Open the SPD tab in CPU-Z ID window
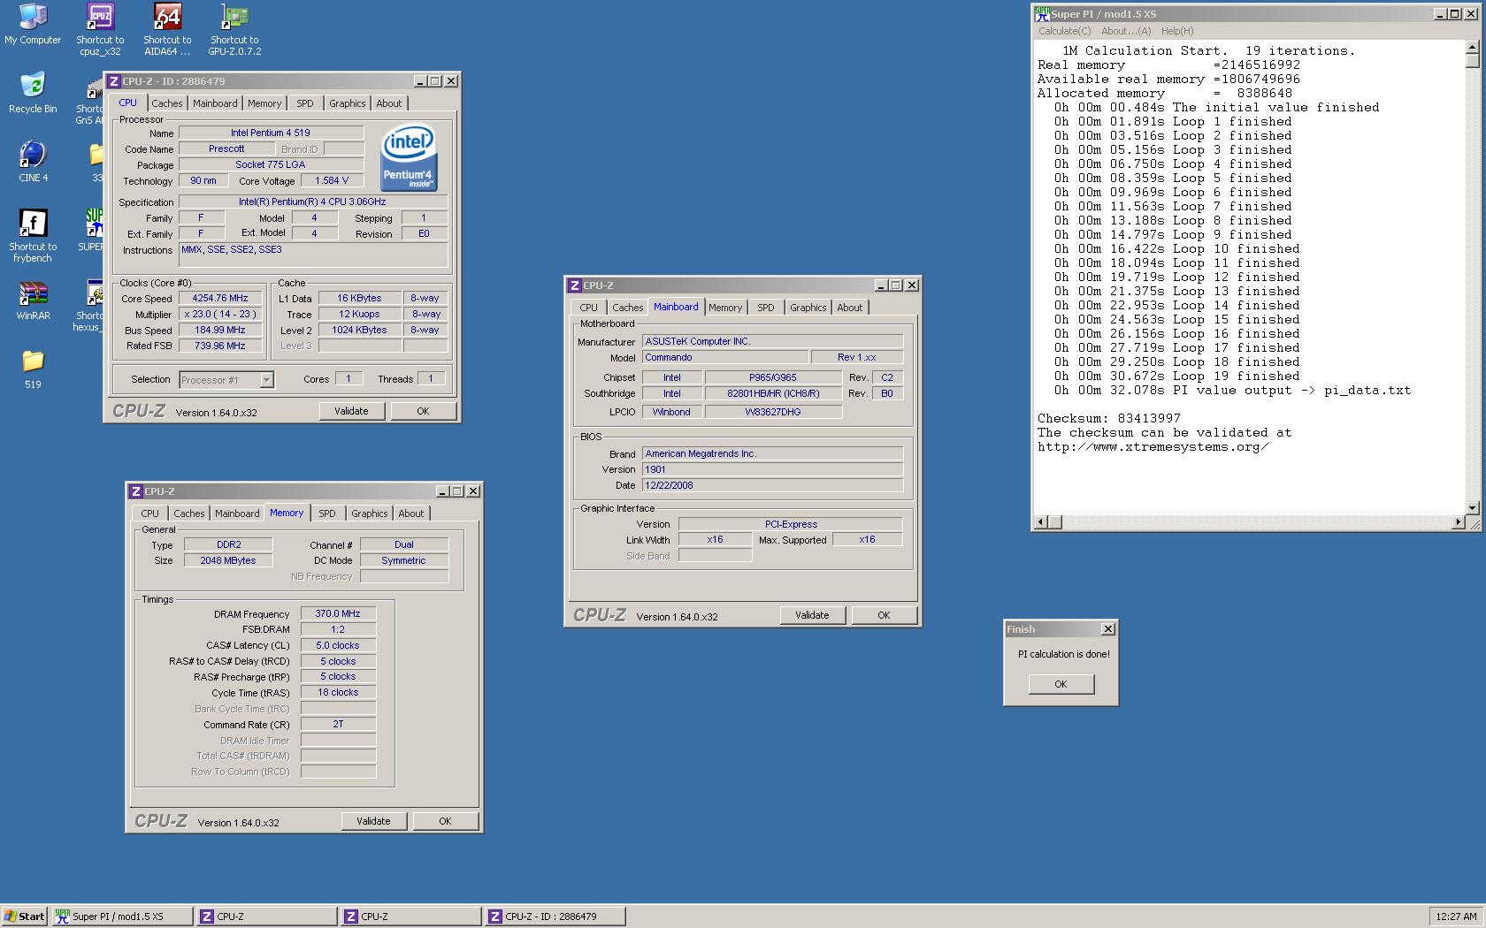The height and width of the screenshot is (928, 1486). (x=304, y=103)
